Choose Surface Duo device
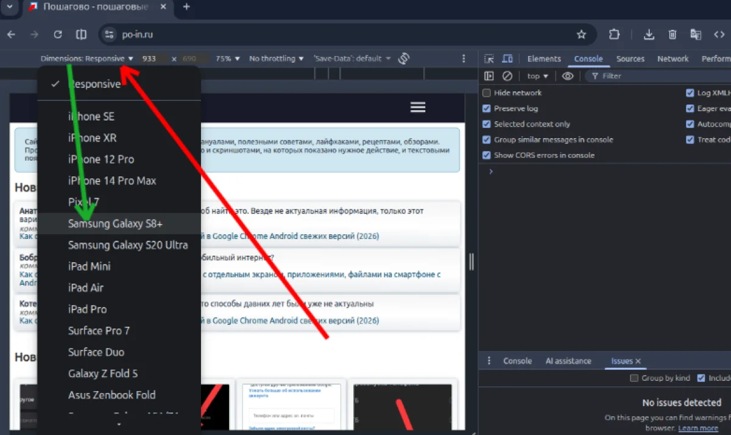731x435 pixels. pos(119,352)
